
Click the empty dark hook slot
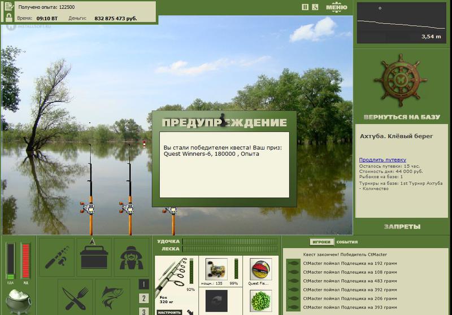(x=216, y=301)
